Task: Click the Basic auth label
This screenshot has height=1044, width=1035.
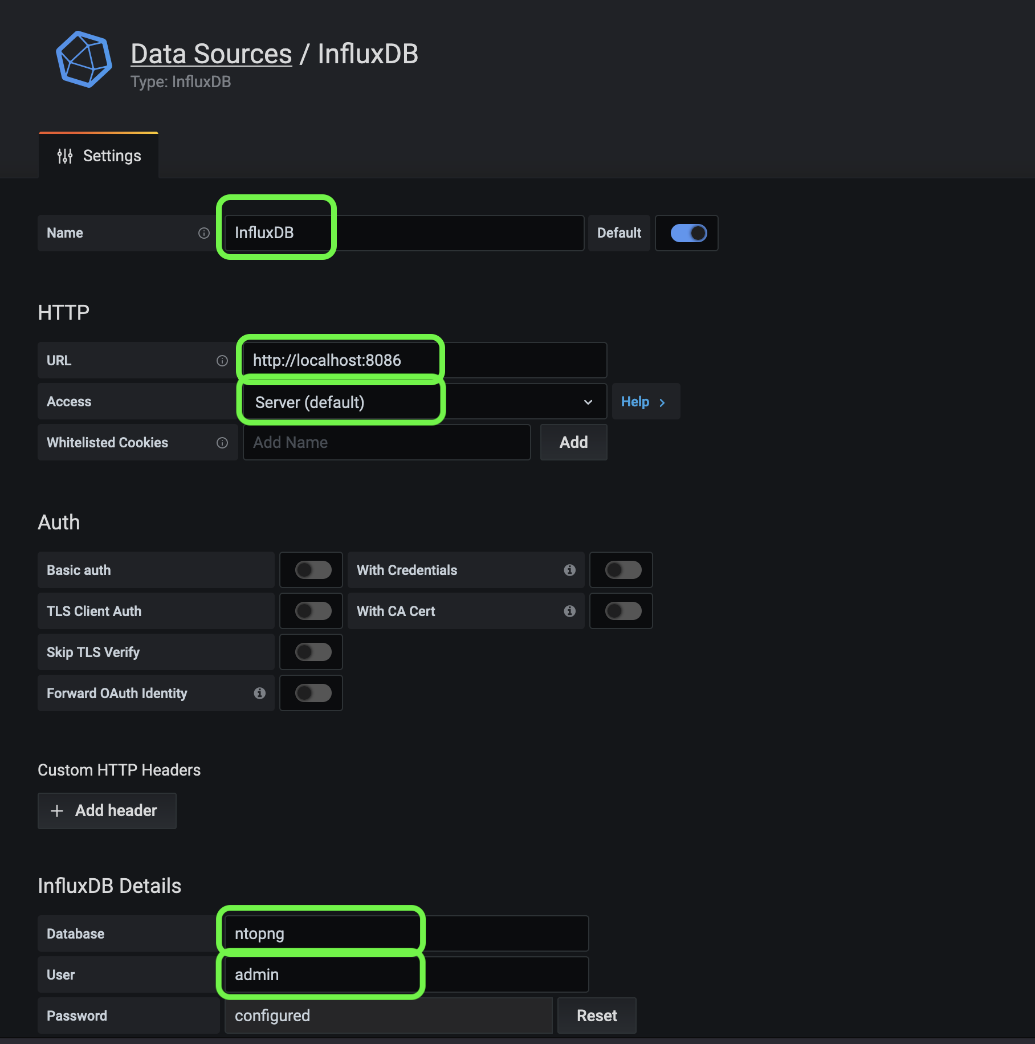Action: [x=79, y=570]
